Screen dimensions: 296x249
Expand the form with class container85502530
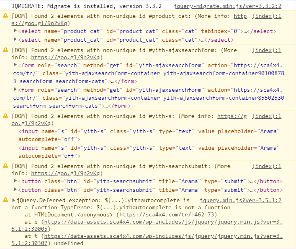(x=15, y=89)
